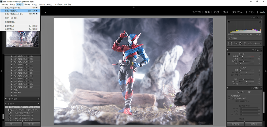Open the ファイル(F) menu

pos(4,5)
